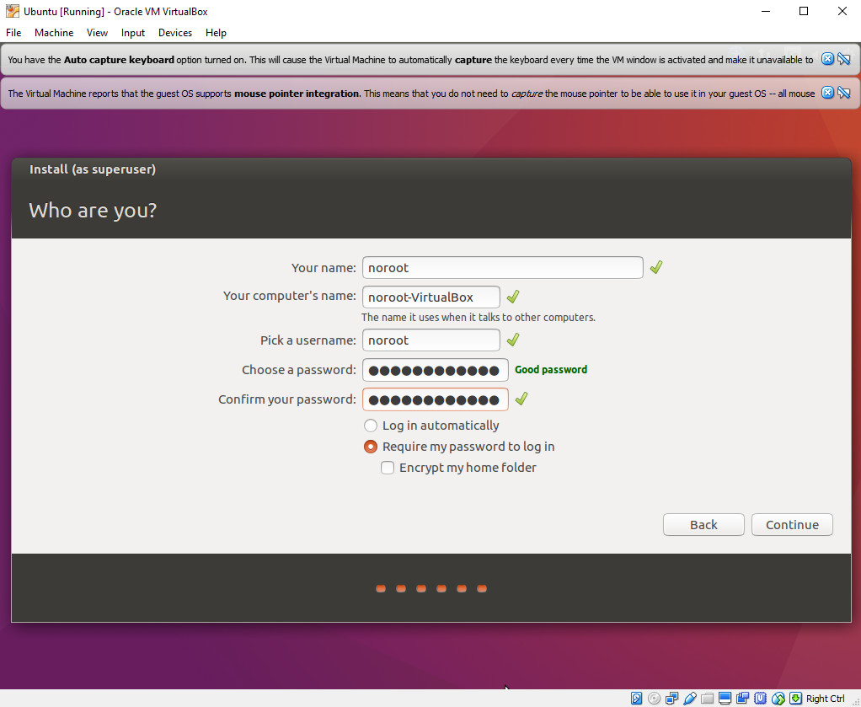Open the Input menu
Viewport: 861px width, 707px height.
tap(133, 33)
